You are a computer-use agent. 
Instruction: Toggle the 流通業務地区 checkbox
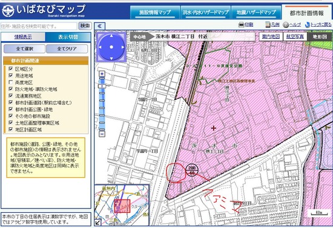[11, 96]
